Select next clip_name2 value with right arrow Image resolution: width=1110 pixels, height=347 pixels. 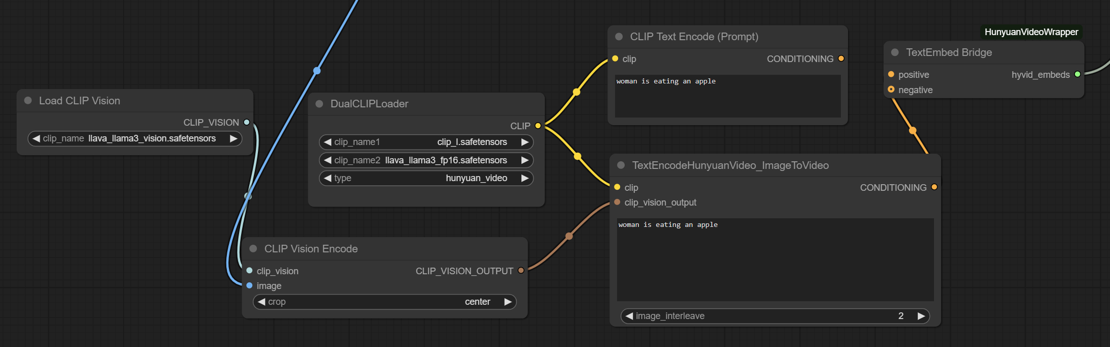pos(525,160)
